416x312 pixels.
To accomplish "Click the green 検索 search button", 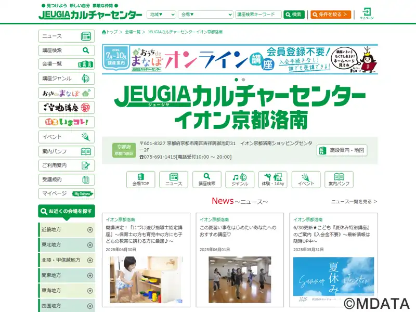I will coord(294,15).
